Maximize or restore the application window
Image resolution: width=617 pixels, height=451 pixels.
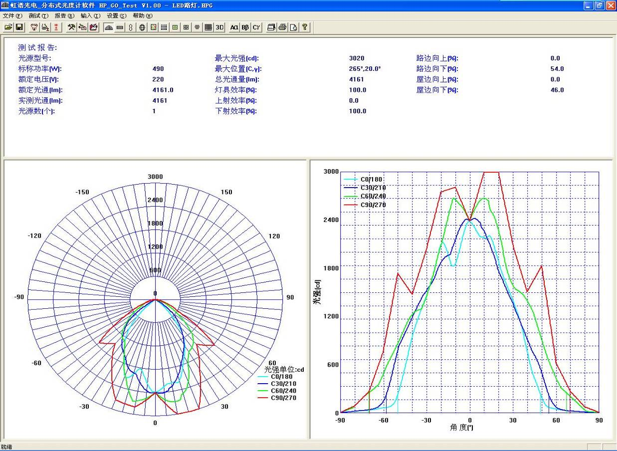pos(600,5)
